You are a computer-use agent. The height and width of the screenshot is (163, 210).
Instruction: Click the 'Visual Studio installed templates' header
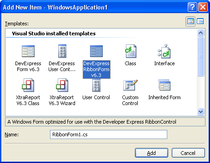54,34
